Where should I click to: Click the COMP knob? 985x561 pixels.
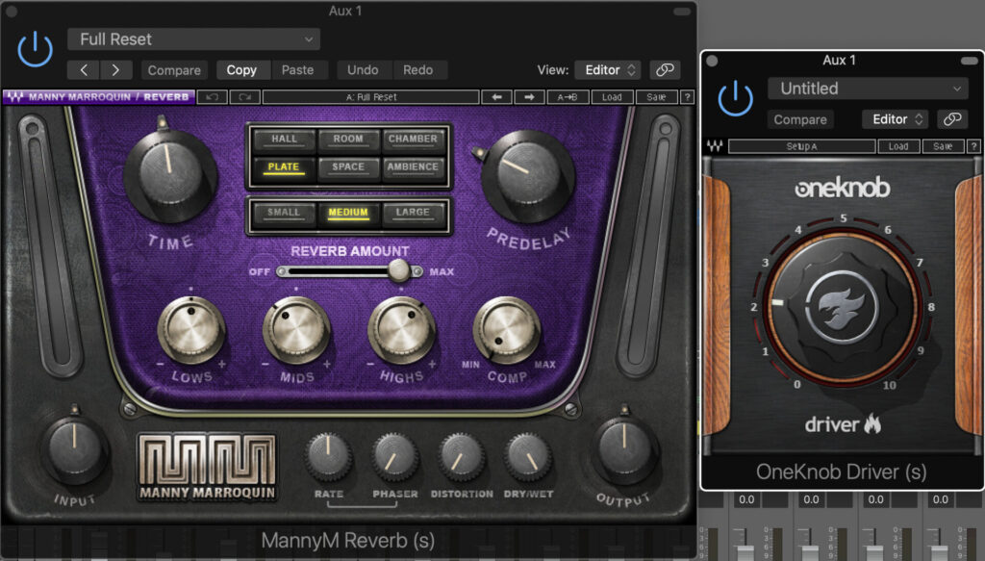[x=506, y=329]
